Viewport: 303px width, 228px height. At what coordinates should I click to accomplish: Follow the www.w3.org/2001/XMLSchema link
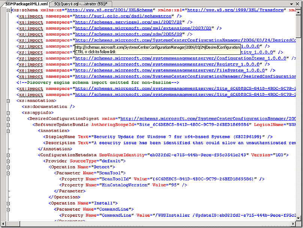110,10
